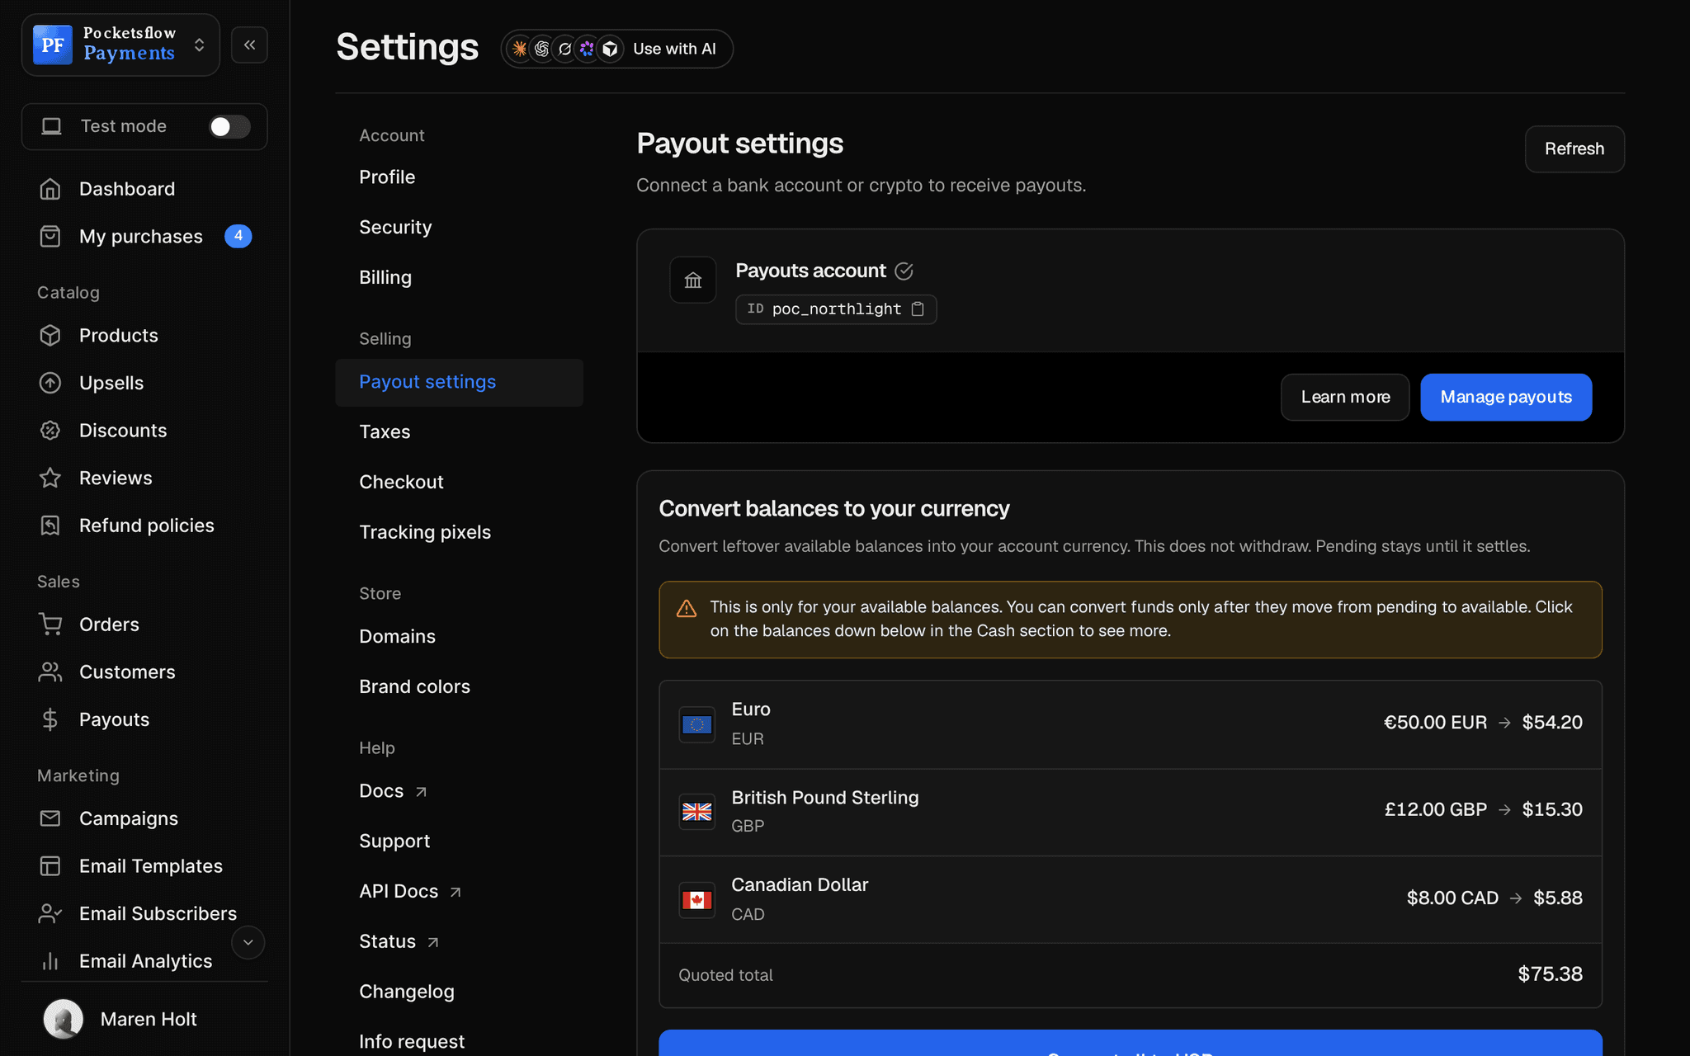The image size is (1690, 1056).
Task: Copy the poc_northlight ID with clipboard icon
Action: pyautogui.click(x=918, y=309)
